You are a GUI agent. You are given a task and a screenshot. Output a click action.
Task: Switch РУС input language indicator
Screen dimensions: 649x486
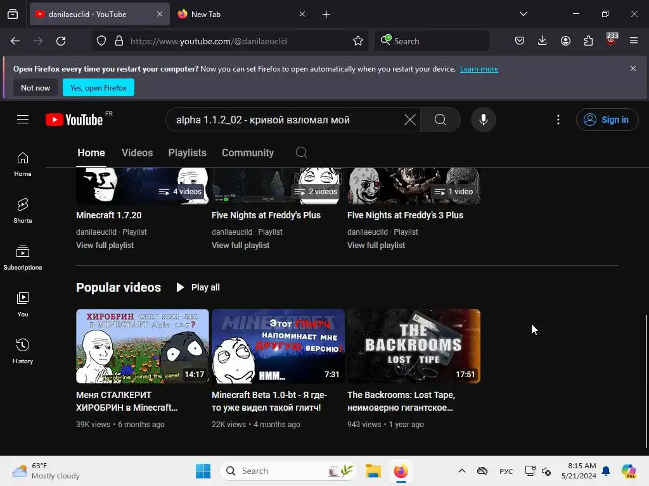click(x=506, y=471)
